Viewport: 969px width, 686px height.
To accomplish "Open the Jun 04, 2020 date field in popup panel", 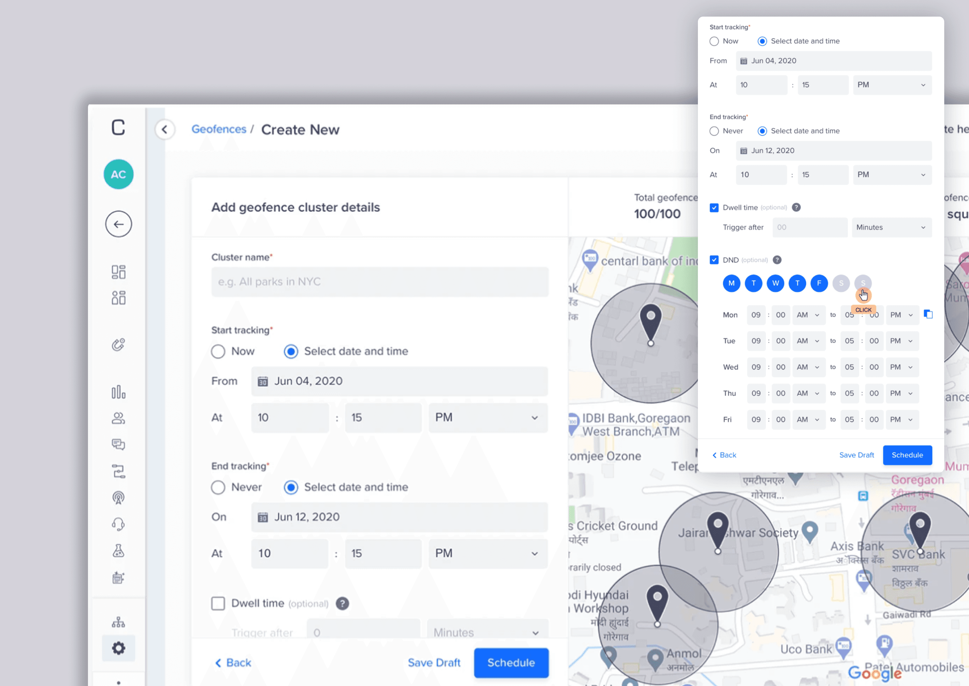I will [834, 61].
